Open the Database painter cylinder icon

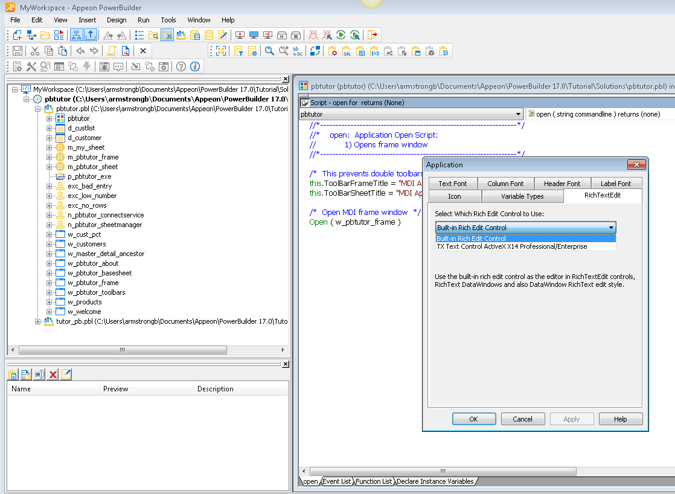click(209, 35)
